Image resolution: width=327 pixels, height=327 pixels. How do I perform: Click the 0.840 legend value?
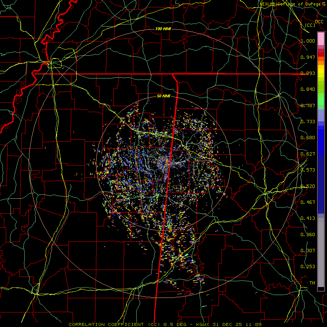[x=308, y=89]
